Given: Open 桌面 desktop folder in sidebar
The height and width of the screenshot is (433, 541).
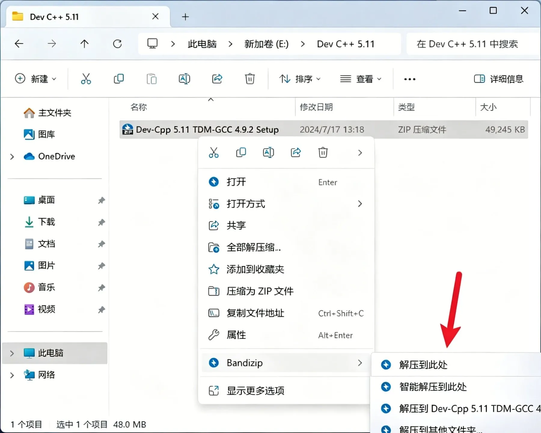Looking at the screenshot, I should [39, 200].
